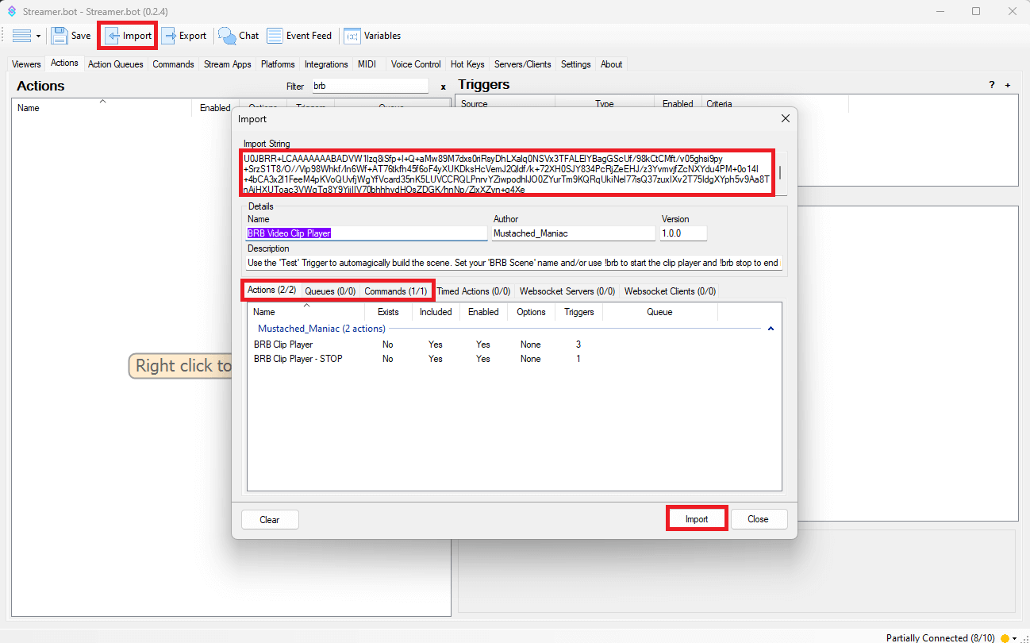Open the main menu dropdown arrow
The image size is (1030, 643).
38,37
